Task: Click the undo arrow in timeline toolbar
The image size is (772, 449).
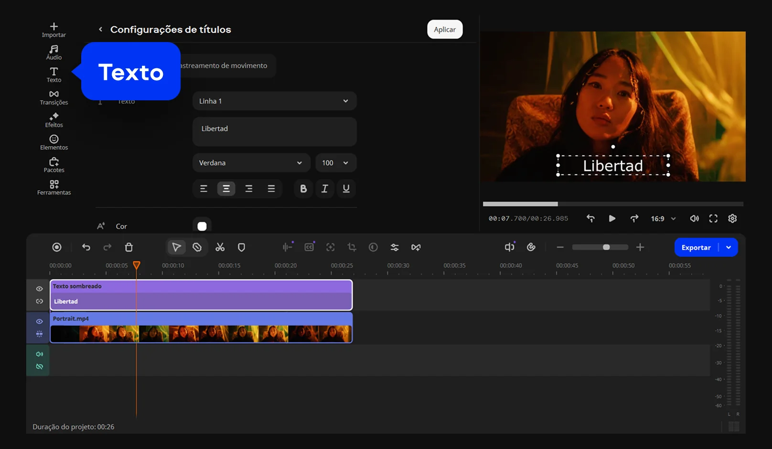Action: click(86, 247)
